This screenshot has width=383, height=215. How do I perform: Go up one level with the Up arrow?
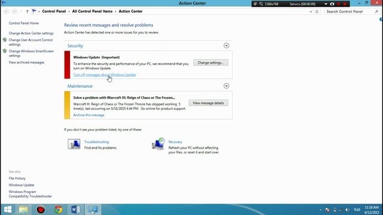(27, 11)
